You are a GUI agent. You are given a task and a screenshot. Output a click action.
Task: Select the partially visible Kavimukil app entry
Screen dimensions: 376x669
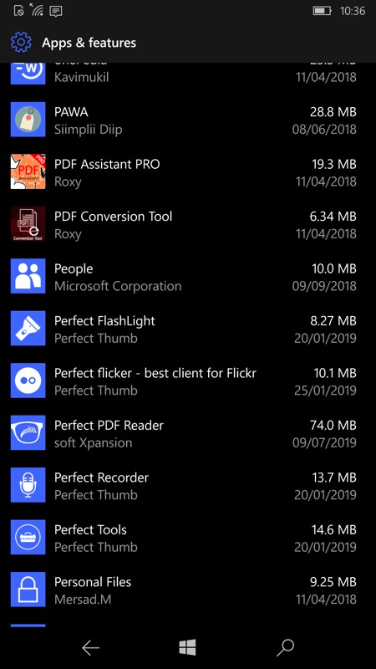click(x=183, y=74)
